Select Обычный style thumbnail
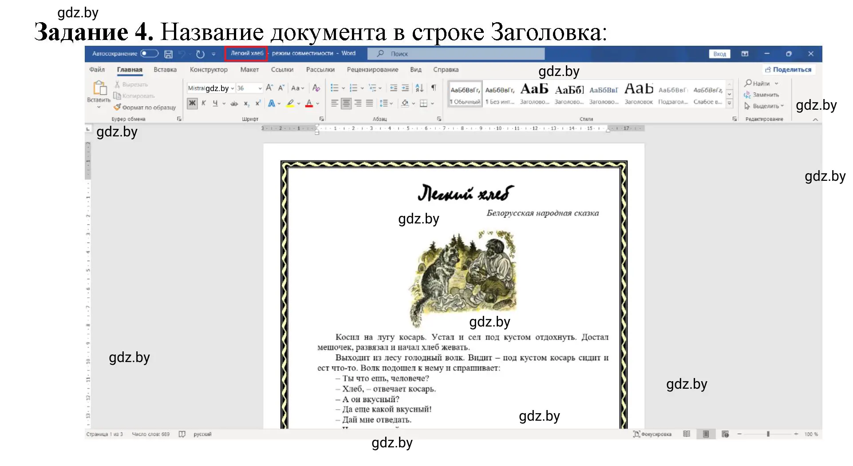The height and width of the screenshot is (466, 853). pos(465,94)
